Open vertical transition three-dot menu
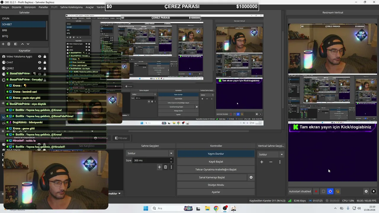Image resolution: width=379 pixels, height=213 pixels. 280,162
